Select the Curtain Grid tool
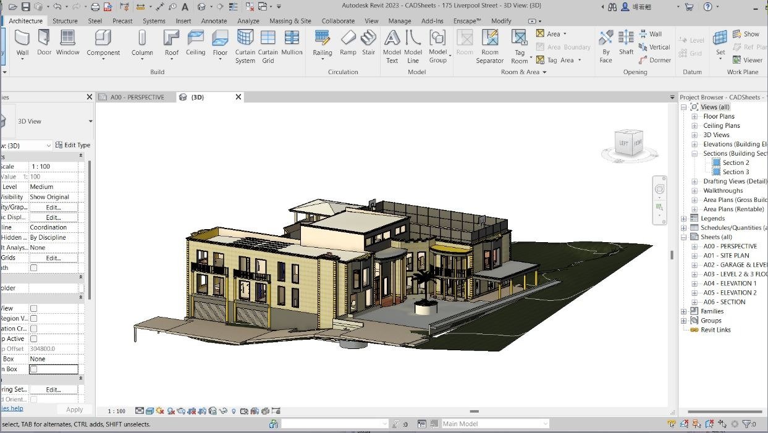Screen dimensions: 768x433 pos(268,47)
